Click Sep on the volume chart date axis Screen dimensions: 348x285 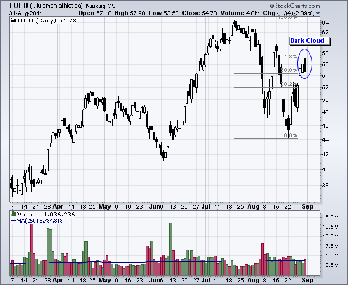coord(308,280)
